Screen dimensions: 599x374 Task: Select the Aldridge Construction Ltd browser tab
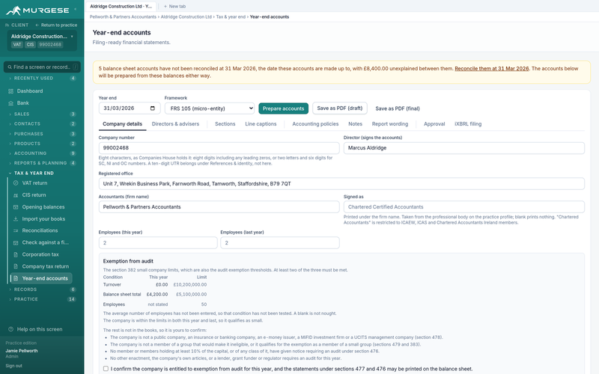(121, 7)
